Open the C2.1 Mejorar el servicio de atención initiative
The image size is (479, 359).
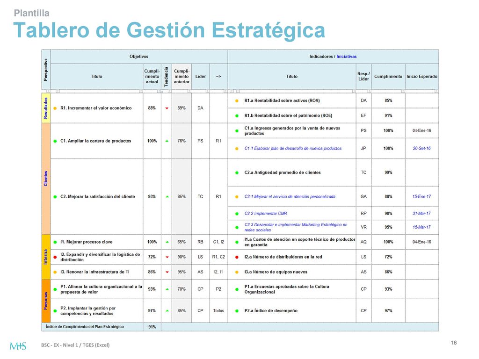point(290,197)
